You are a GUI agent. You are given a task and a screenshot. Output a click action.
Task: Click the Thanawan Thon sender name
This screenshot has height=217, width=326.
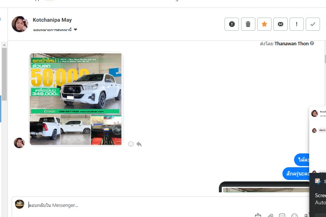pos(291,43)
